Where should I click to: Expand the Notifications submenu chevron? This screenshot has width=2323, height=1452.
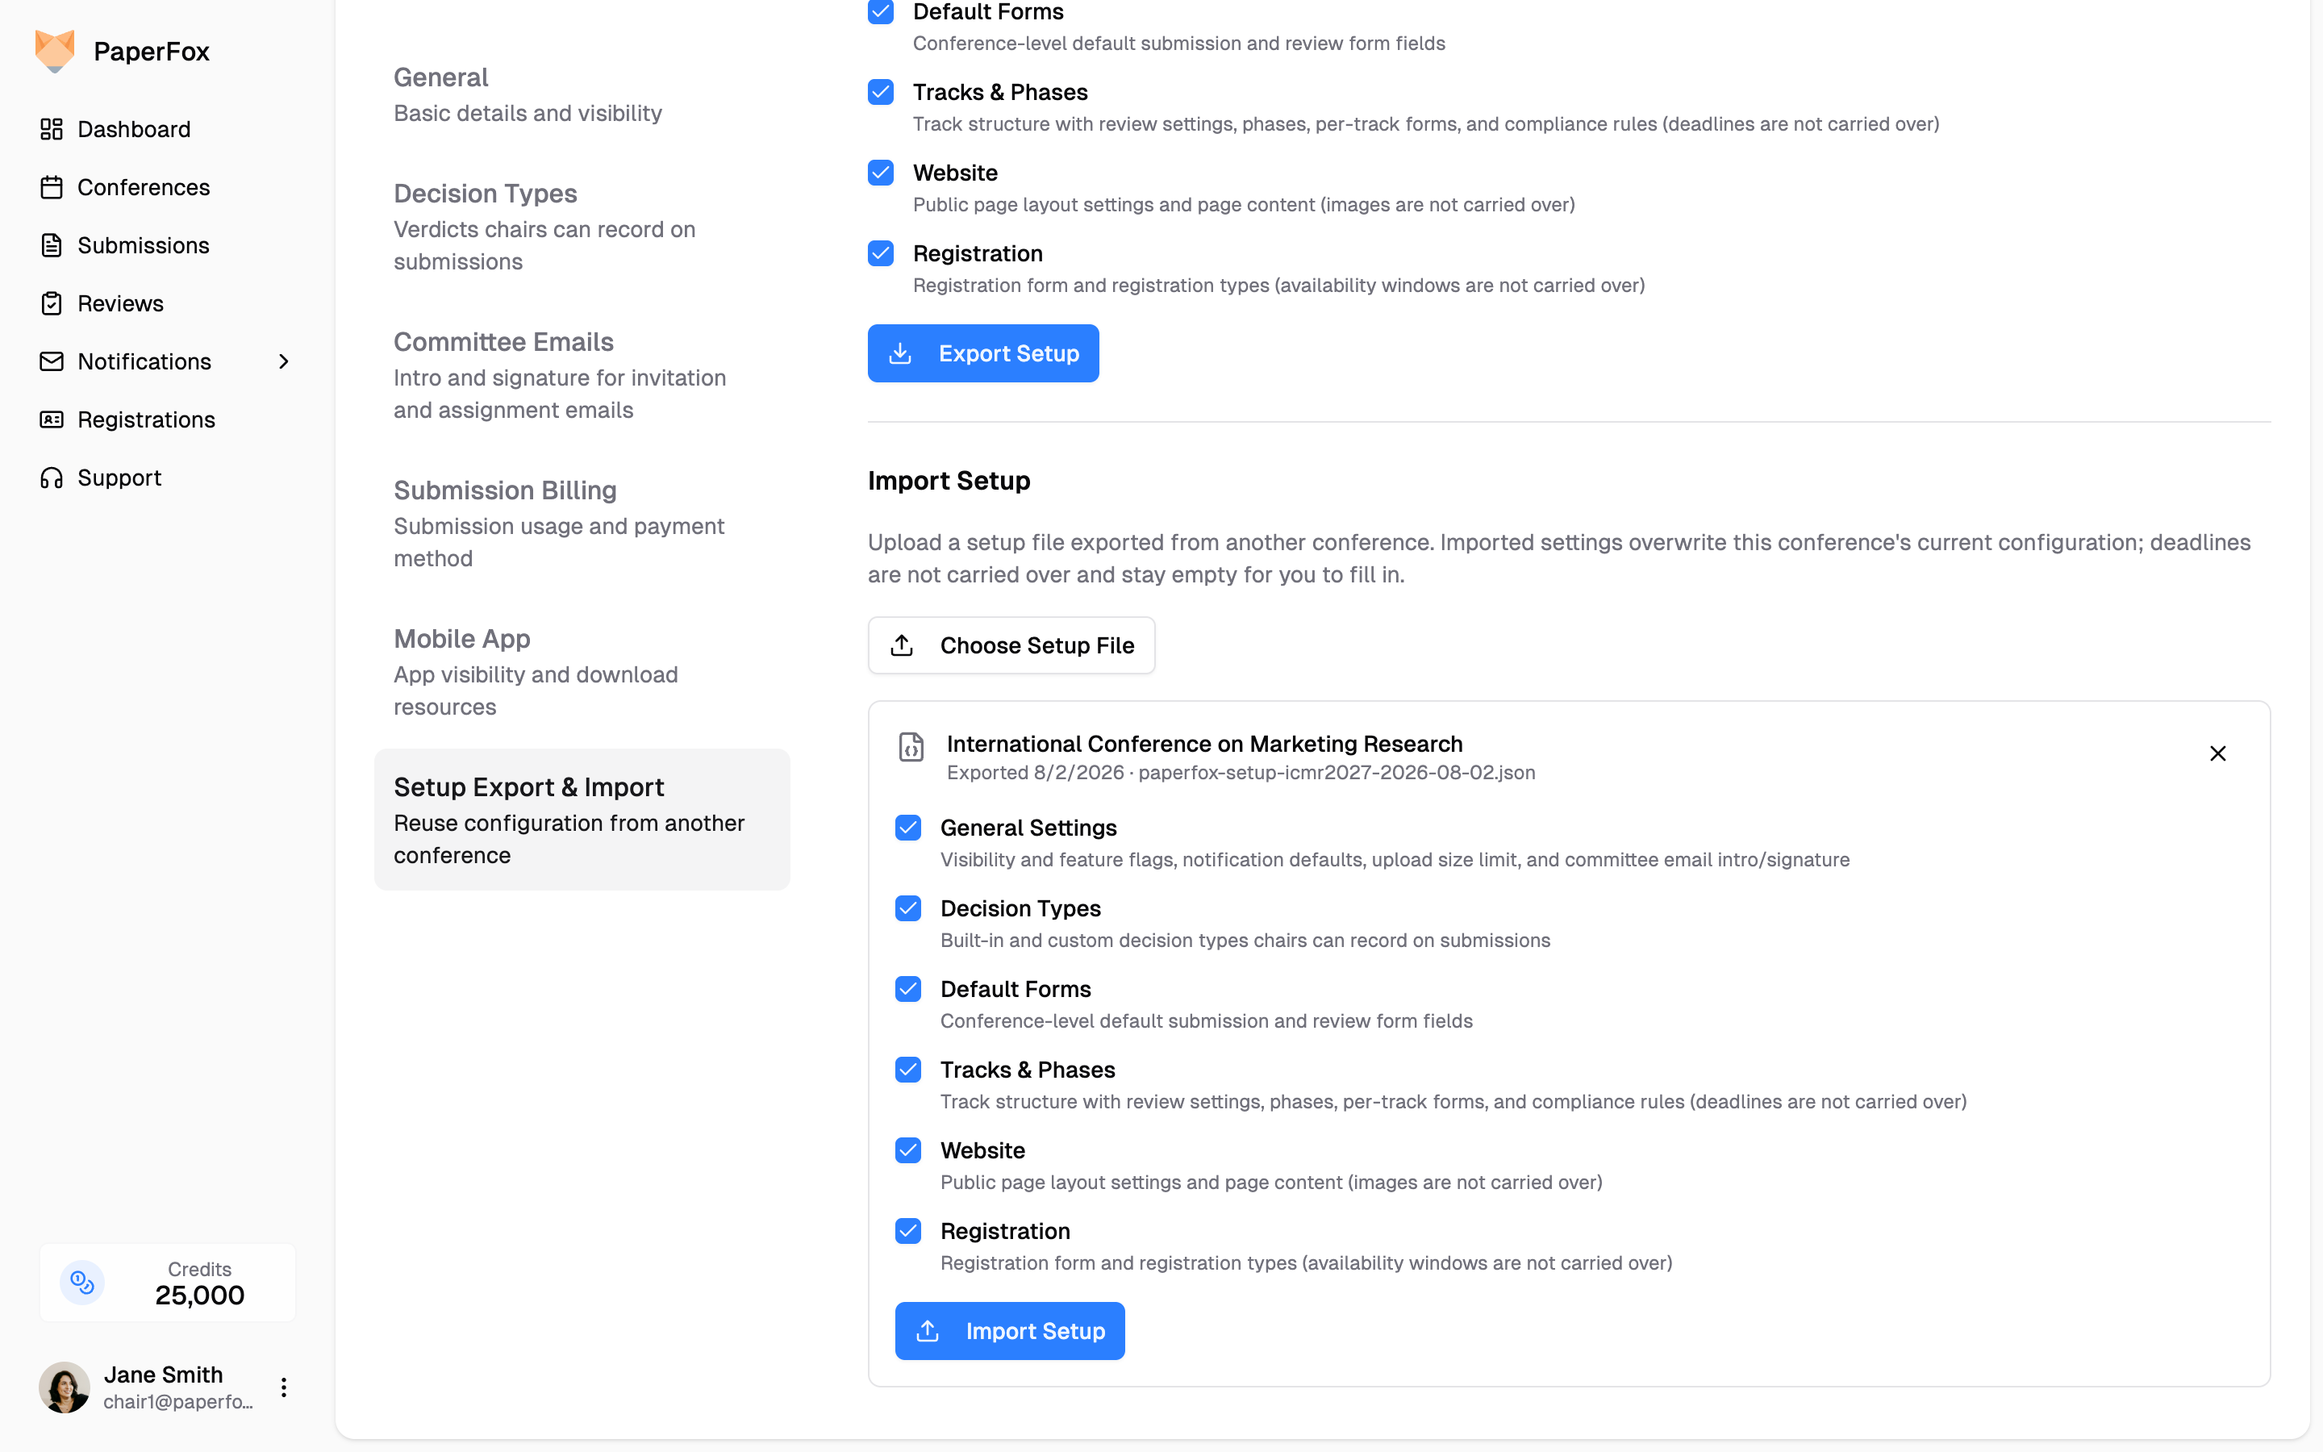(x=283, y=361)
